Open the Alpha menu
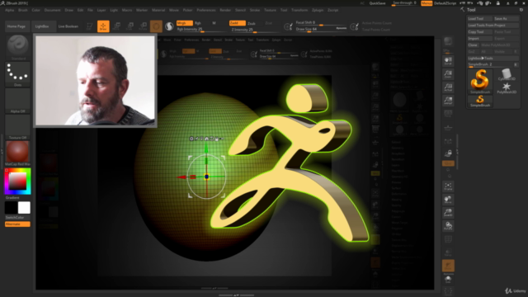 coord(9,10)
